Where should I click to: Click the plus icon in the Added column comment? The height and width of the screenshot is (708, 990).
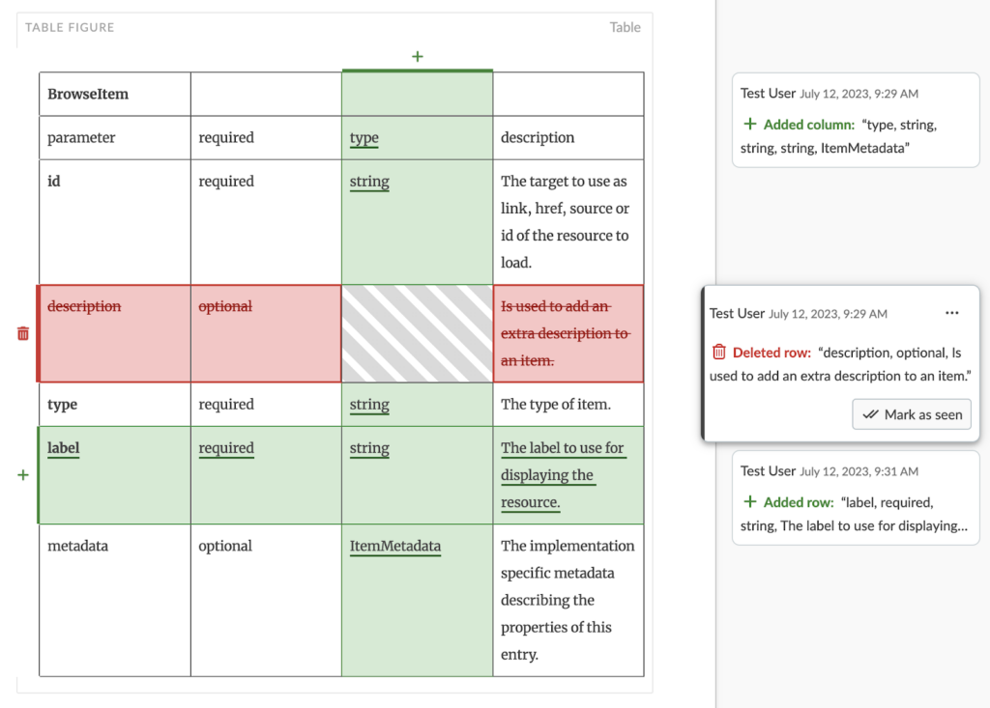click(x=749, y=125)
